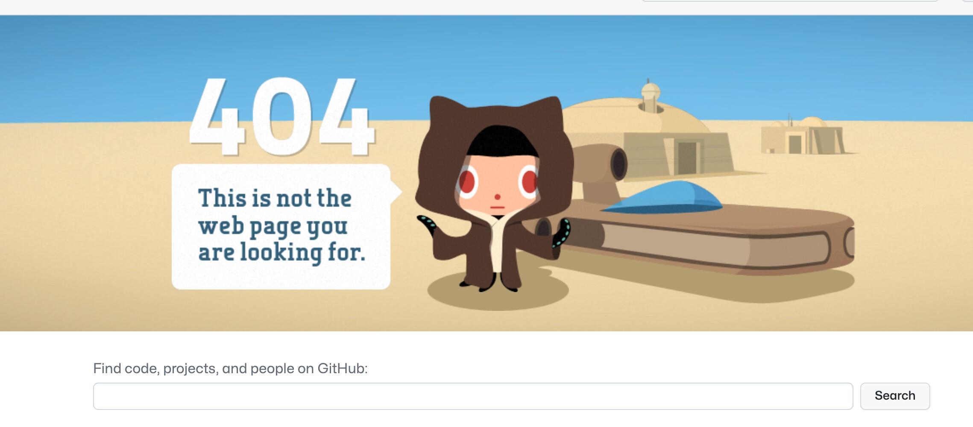973x427 pixels.
Task: Click the Octocat's raised right tentacle hand
Action: (562, 233)
